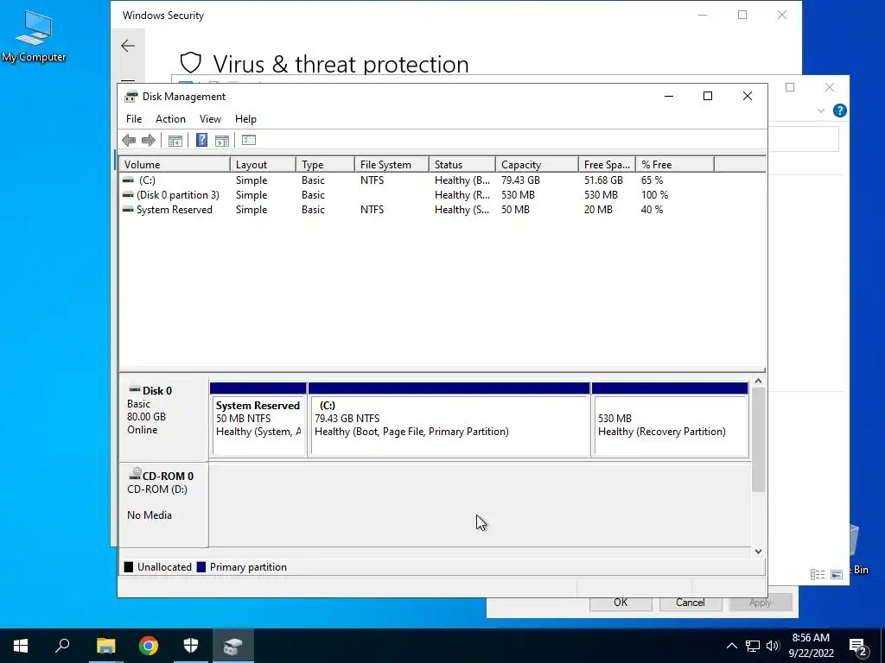Open the notification center icon

(x=858, y=647)
